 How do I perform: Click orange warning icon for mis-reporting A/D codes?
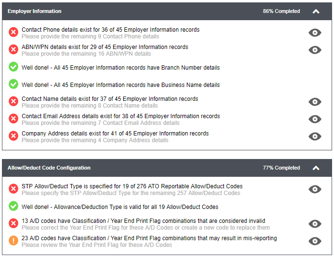(x=13, y=241)
